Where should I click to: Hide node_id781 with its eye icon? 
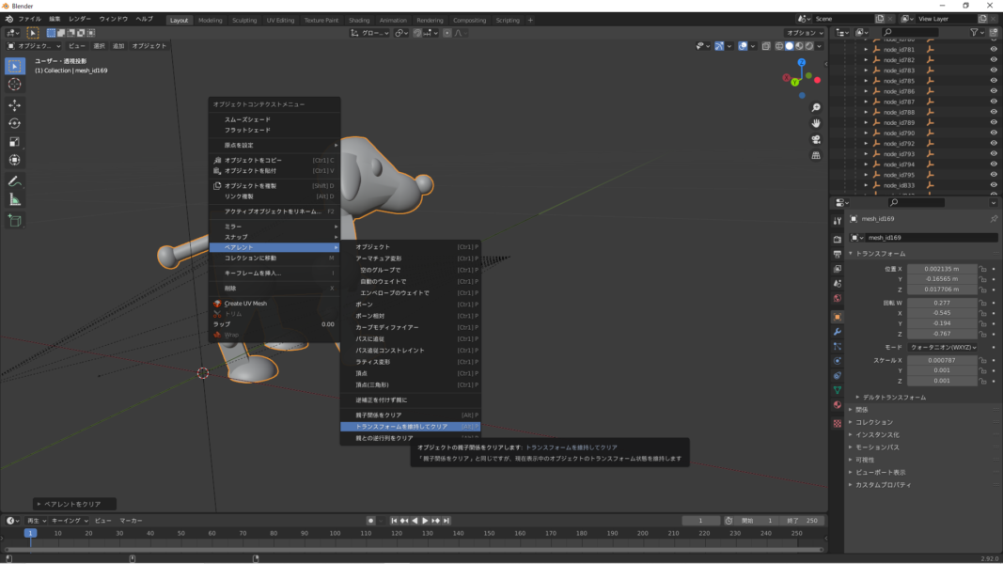coord(994,49)
